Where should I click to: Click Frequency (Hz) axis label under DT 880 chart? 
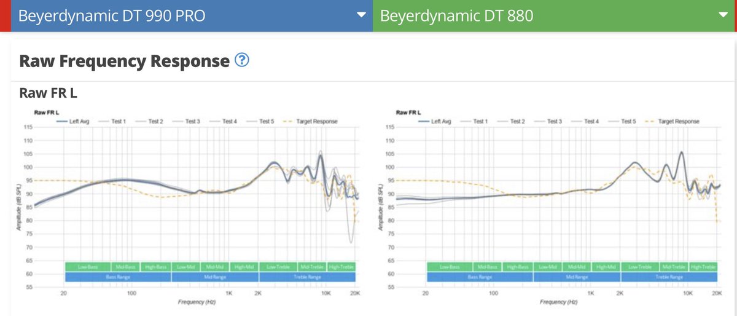coord(558,303)
